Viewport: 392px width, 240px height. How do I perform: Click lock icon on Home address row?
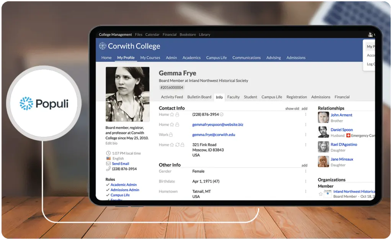[183, 145]
